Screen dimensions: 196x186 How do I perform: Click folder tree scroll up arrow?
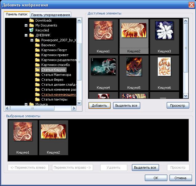pyautogui.click(x=79, y=21)
